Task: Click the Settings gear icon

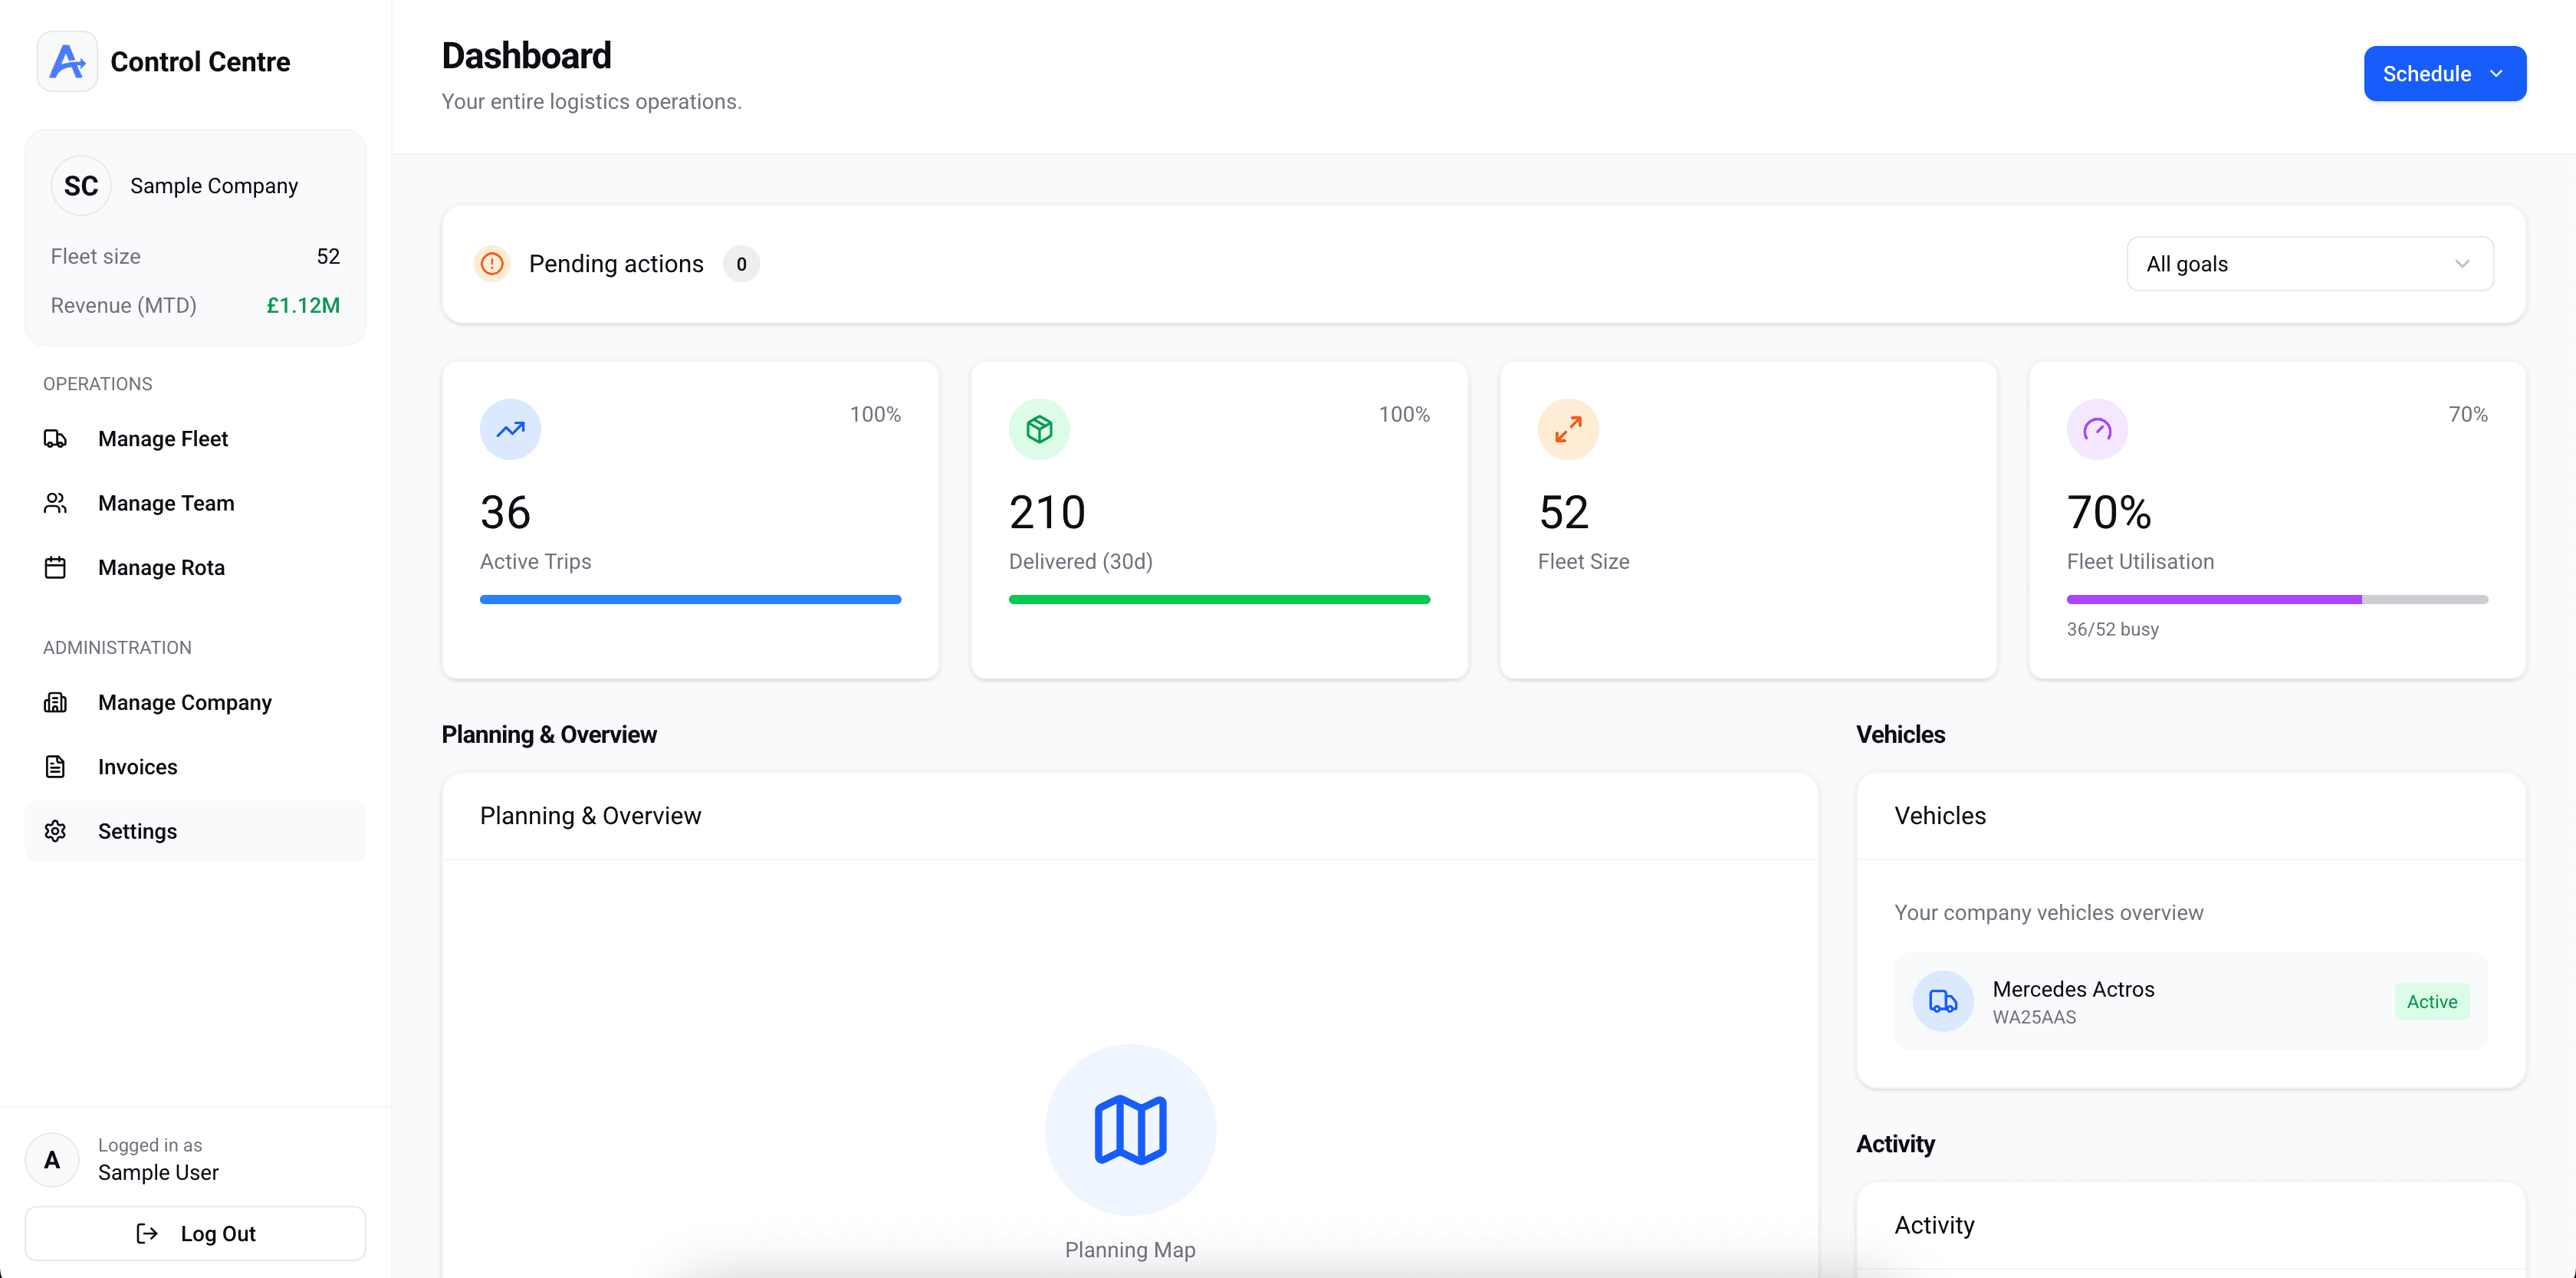Action: (56, 831)
